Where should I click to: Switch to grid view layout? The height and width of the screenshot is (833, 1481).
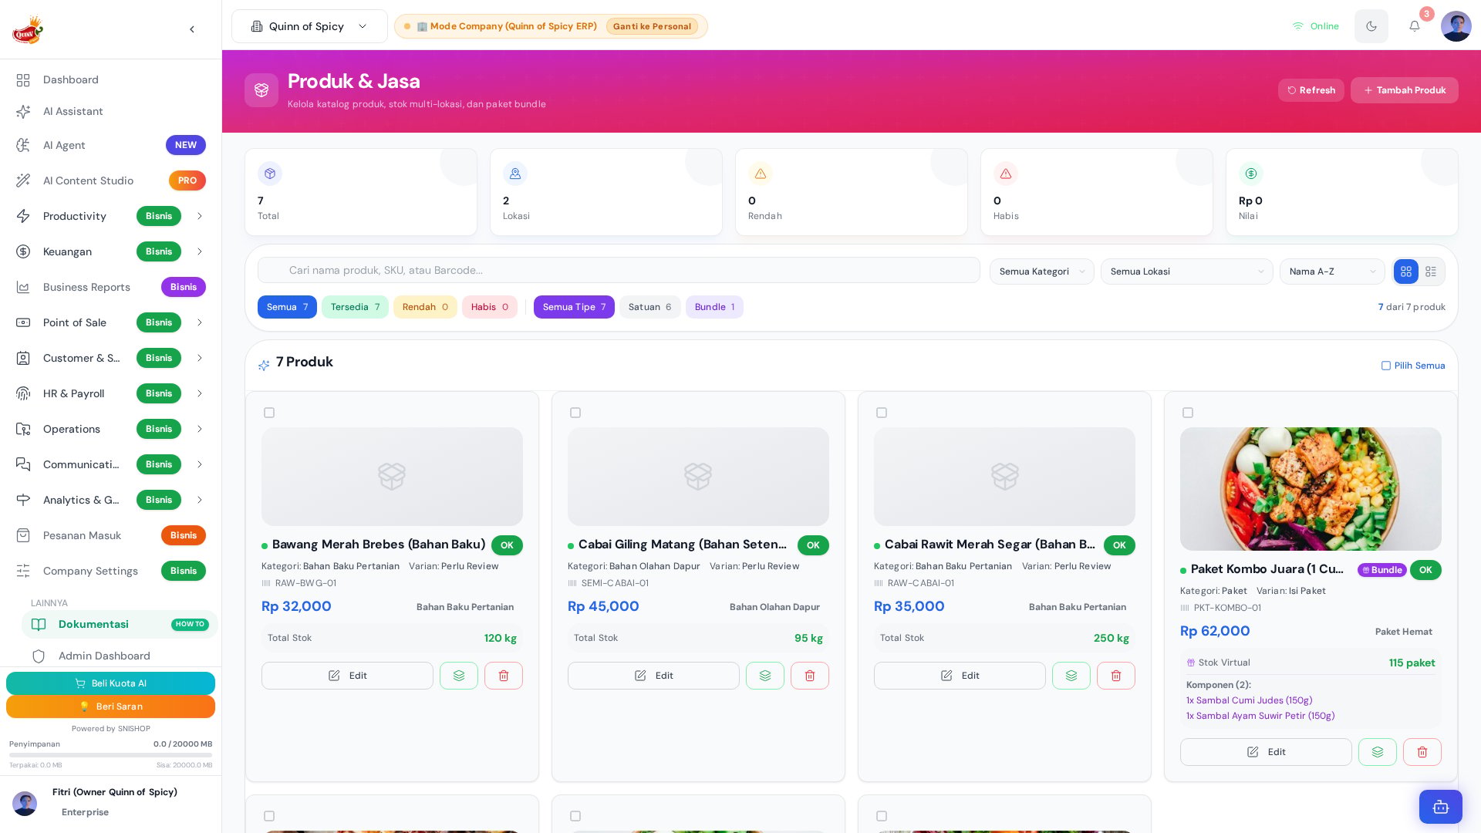[x=1405, y=271]
